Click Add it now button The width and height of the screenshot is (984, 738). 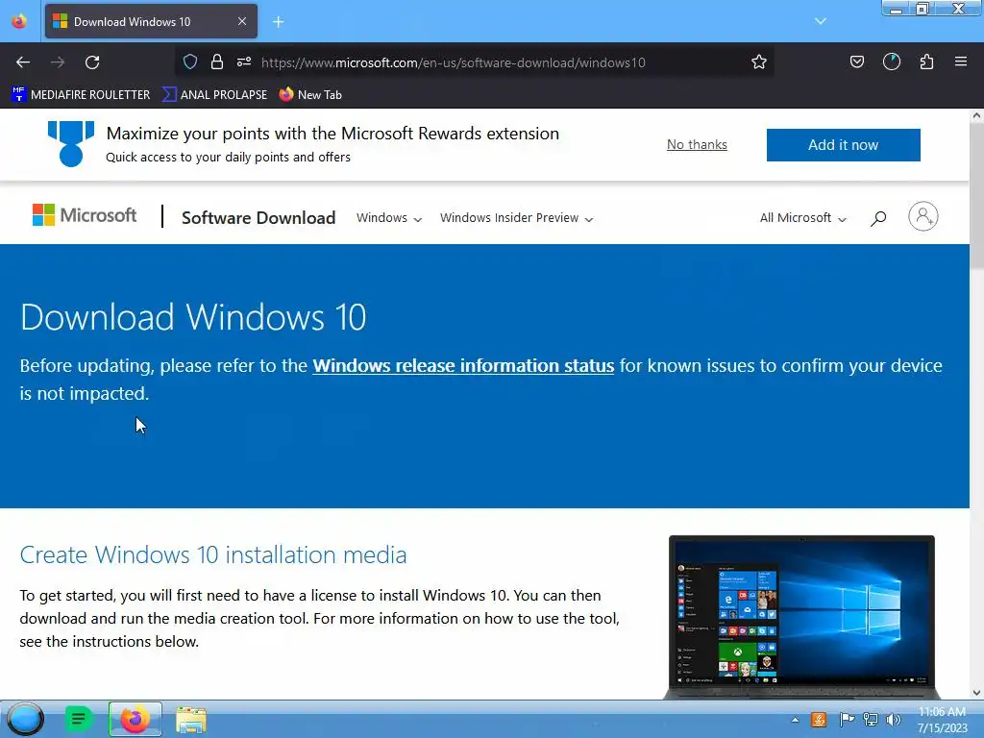843,145
